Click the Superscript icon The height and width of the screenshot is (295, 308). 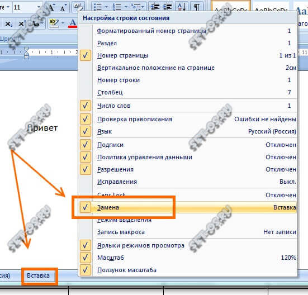pyautogui.click(x=22, y=24)
